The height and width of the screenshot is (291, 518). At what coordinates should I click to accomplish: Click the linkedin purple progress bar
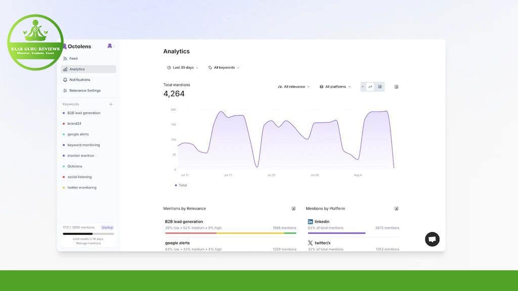tap(336, 233)
